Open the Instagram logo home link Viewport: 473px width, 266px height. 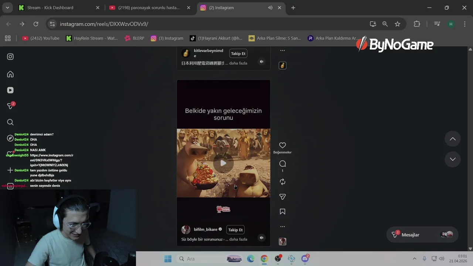[x=10, y=57]
